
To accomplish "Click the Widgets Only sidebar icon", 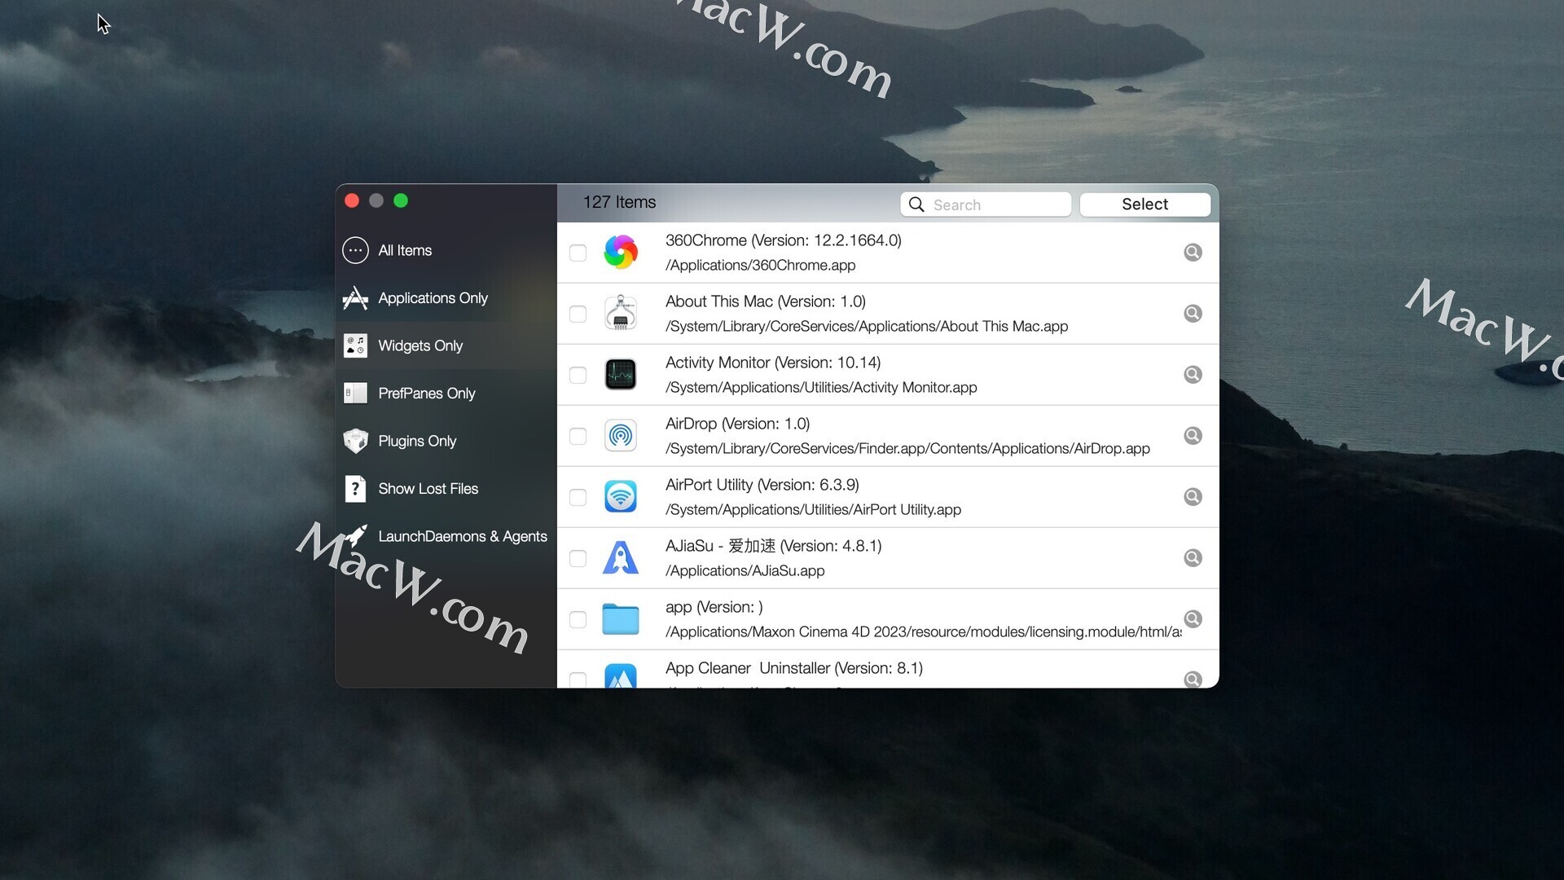I will pyautogui.click(x=355, y=345).
